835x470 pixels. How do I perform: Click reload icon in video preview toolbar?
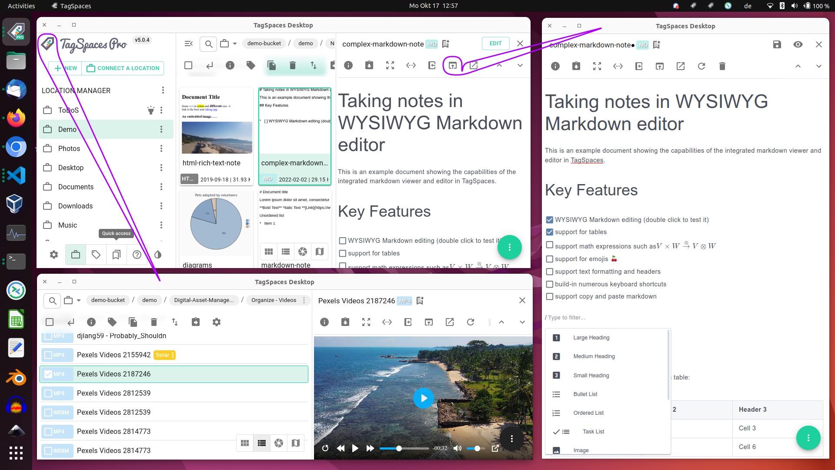coord(470,322)
